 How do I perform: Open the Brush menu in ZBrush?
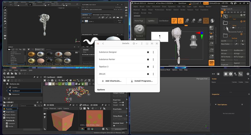(x=142, y=7)
